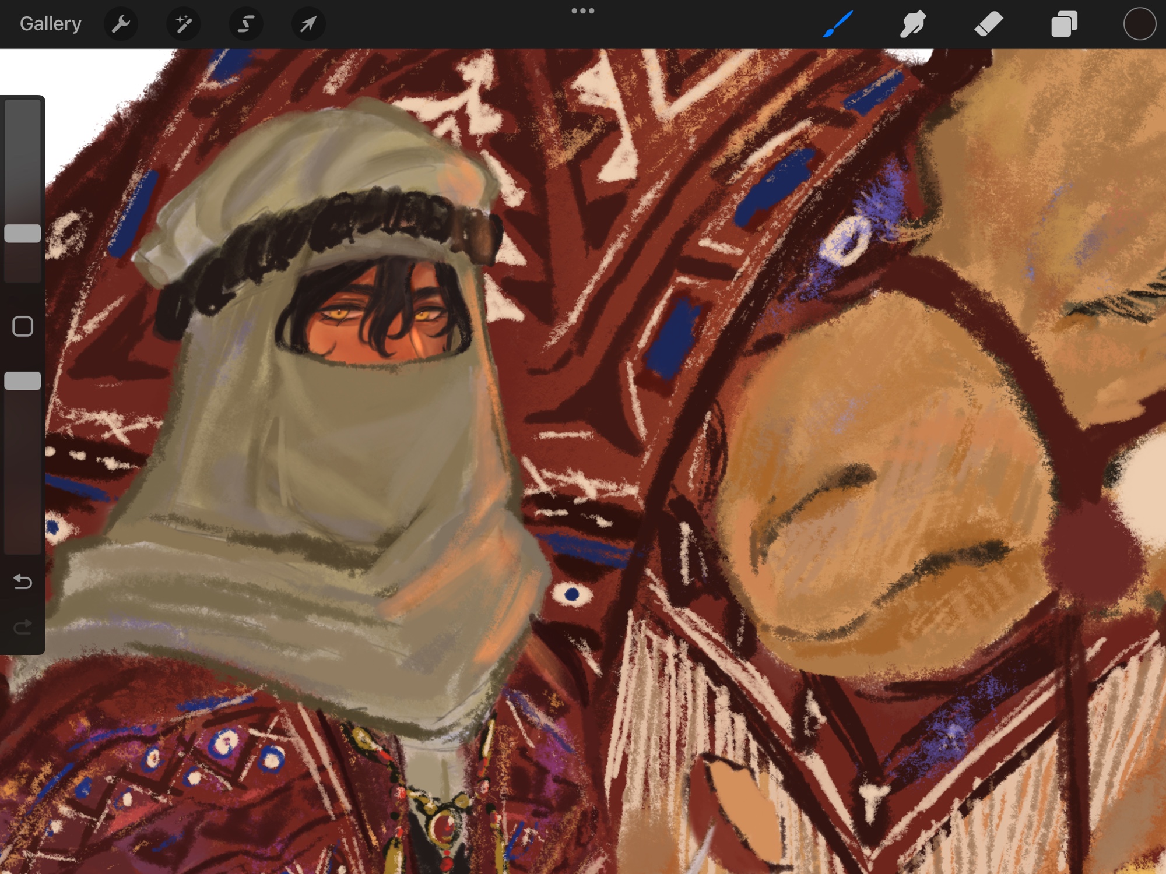The width and height of the screenshot is (1166, 874).
Task: Return to the Gallery
Action: click(50, 24)
